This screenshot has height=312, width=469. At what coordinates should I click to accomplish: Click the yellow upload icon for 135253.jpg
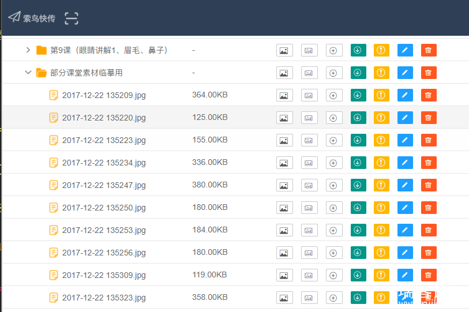coord(381,230)
